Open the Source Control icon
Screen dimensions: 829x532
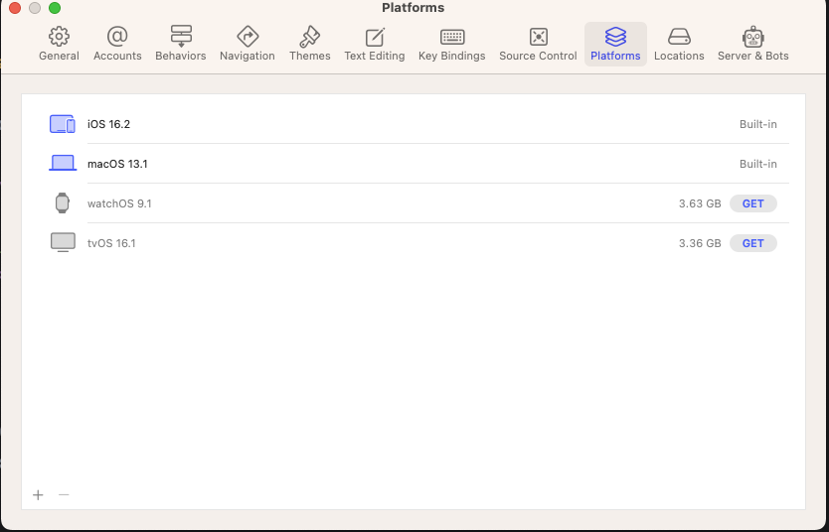click(x=538, y=37)
